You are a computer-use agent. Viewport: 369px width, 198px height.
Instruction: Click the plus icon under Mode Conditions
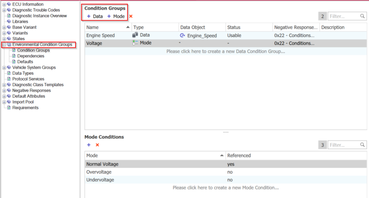pyautogui.click(x=89, y=145)
